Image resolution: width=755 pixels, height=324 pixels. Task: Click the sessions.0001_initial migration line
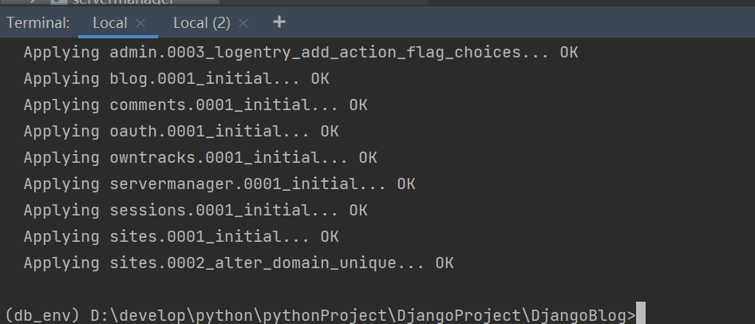coord(195,210)
